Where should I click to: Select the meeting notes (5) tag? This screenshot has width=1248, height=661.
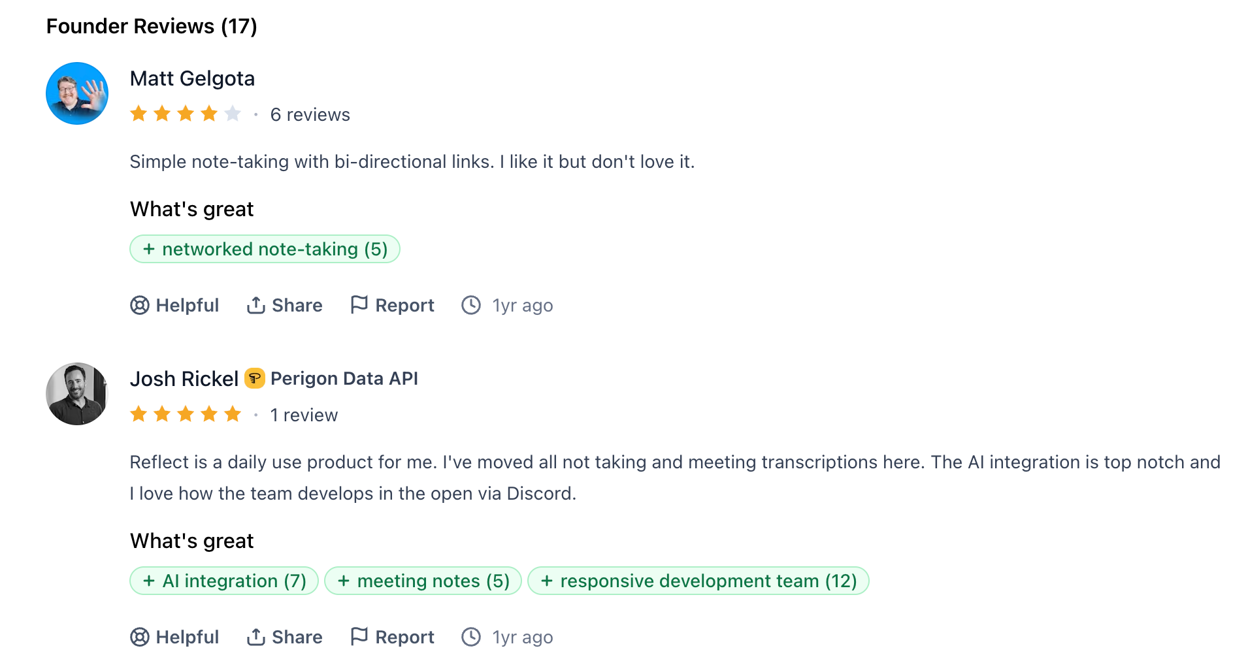[423, 581]
